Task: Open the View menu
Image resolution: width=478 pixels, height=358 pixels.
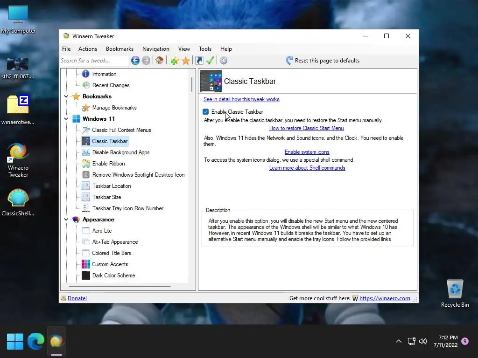Action: pyautogui.click(x=184, y=48)
